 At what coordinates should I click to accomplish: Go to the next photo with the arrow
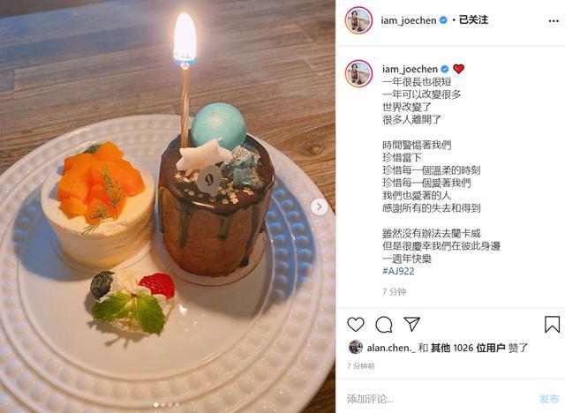(320, 206)
